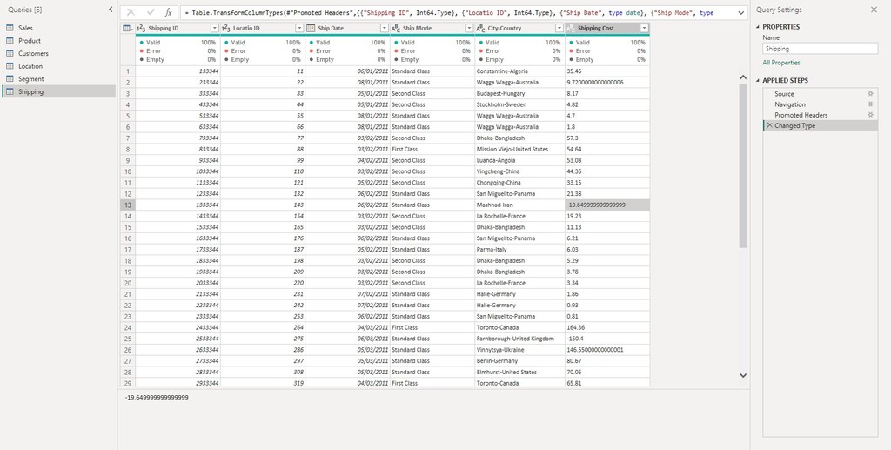Confirm formula with checkmark icon
The image size is (891, 450).
tap(151, 12)
